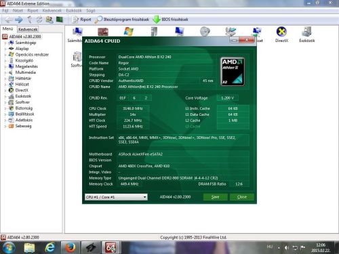
Task: Open Firefox from the taskbar
Action: pyautogui.click(x=71, y=247)
